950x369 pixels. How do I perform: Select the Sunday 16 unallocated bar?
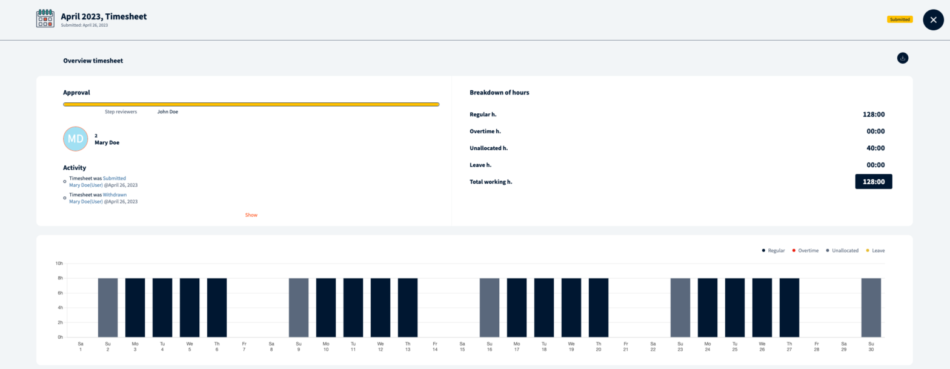tap(490, 307)
